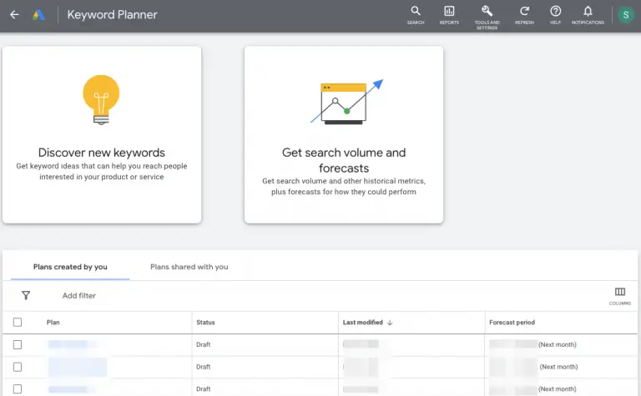Image resolution: width=641 pixels, height=396 pixels.
Task: Switch to Plans shared with you tab
Action: 189,267
